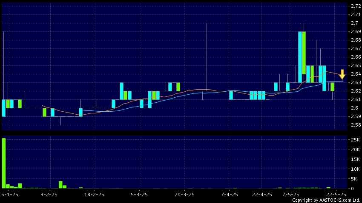362x203 pixels.
Task: Select the 18-2-25 date label
Action: pos(94,195)
